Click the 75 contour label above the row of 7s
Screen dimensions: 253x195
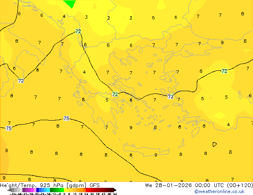click(66, 119)
